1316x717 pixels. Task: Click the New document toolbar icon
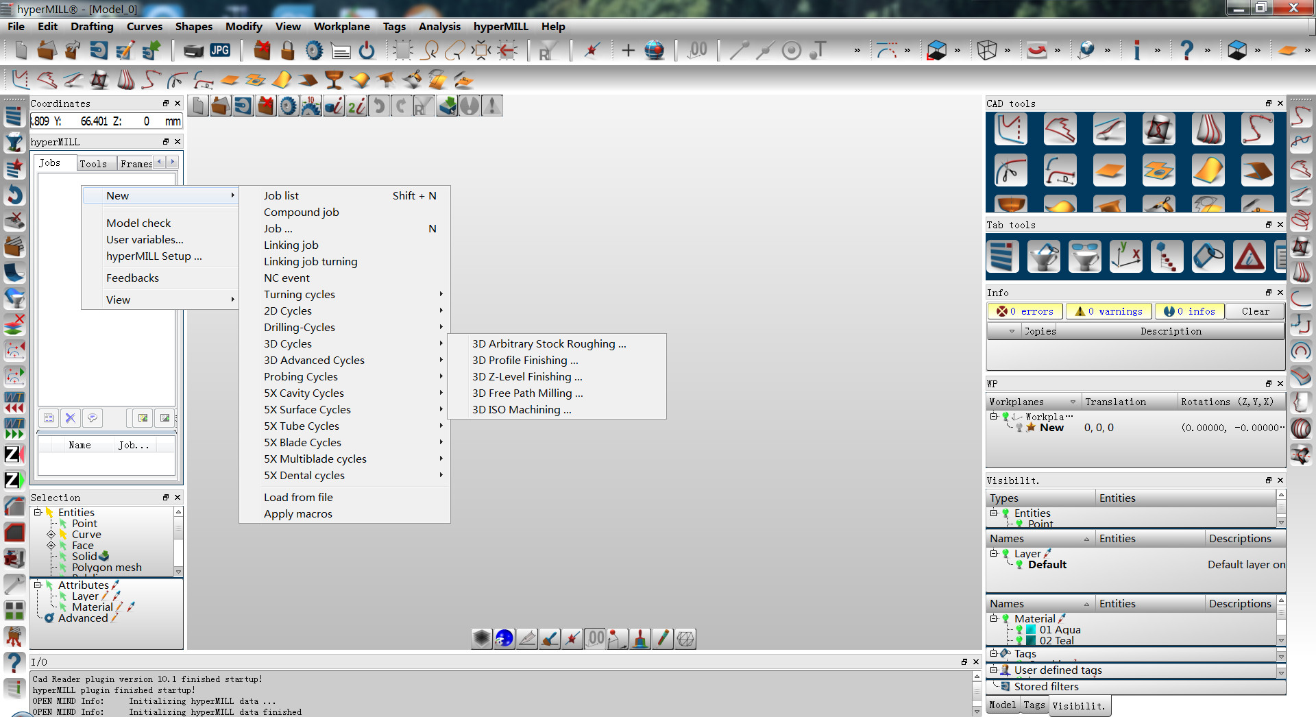[x=21, y=50]
